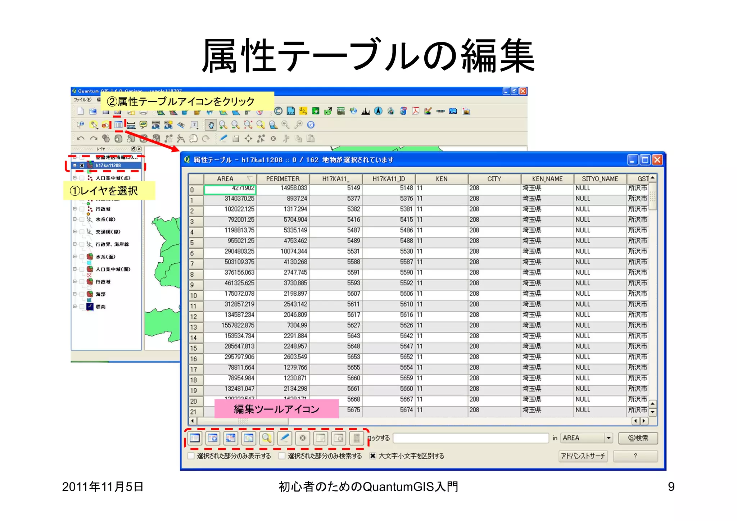Viewport: 737px width, 521px height.
Task: Click the Zoom Out magnifier tool
Action: pyautogui.click(x=235, y=125)
